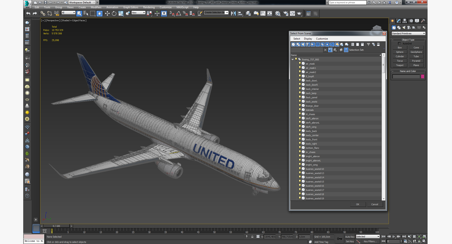Image resolution: width=452 pixels, height=244 pixels.
Task: Click the Render Production teapot icon
Action: [299, 13]
